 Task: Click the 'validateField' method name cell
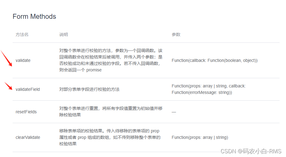(28, 89)
